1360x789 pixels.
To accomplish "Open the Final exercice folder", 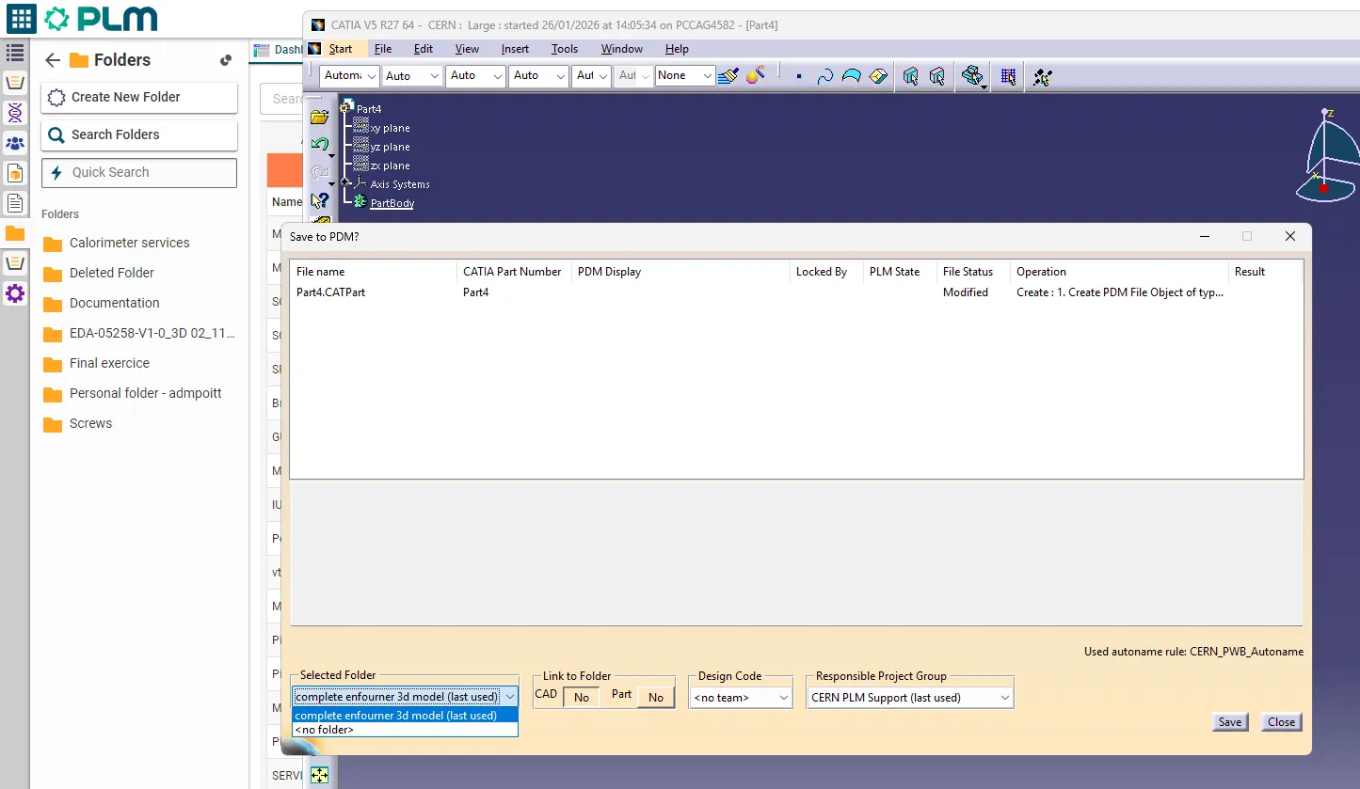I will (x=109, y=363).
